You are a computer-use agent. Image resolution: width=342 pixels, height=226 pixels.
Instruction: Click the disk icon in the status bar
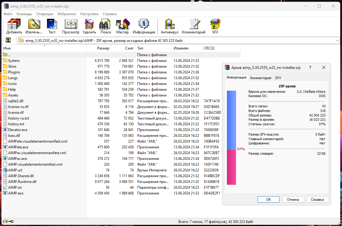(x=5, y=221)
